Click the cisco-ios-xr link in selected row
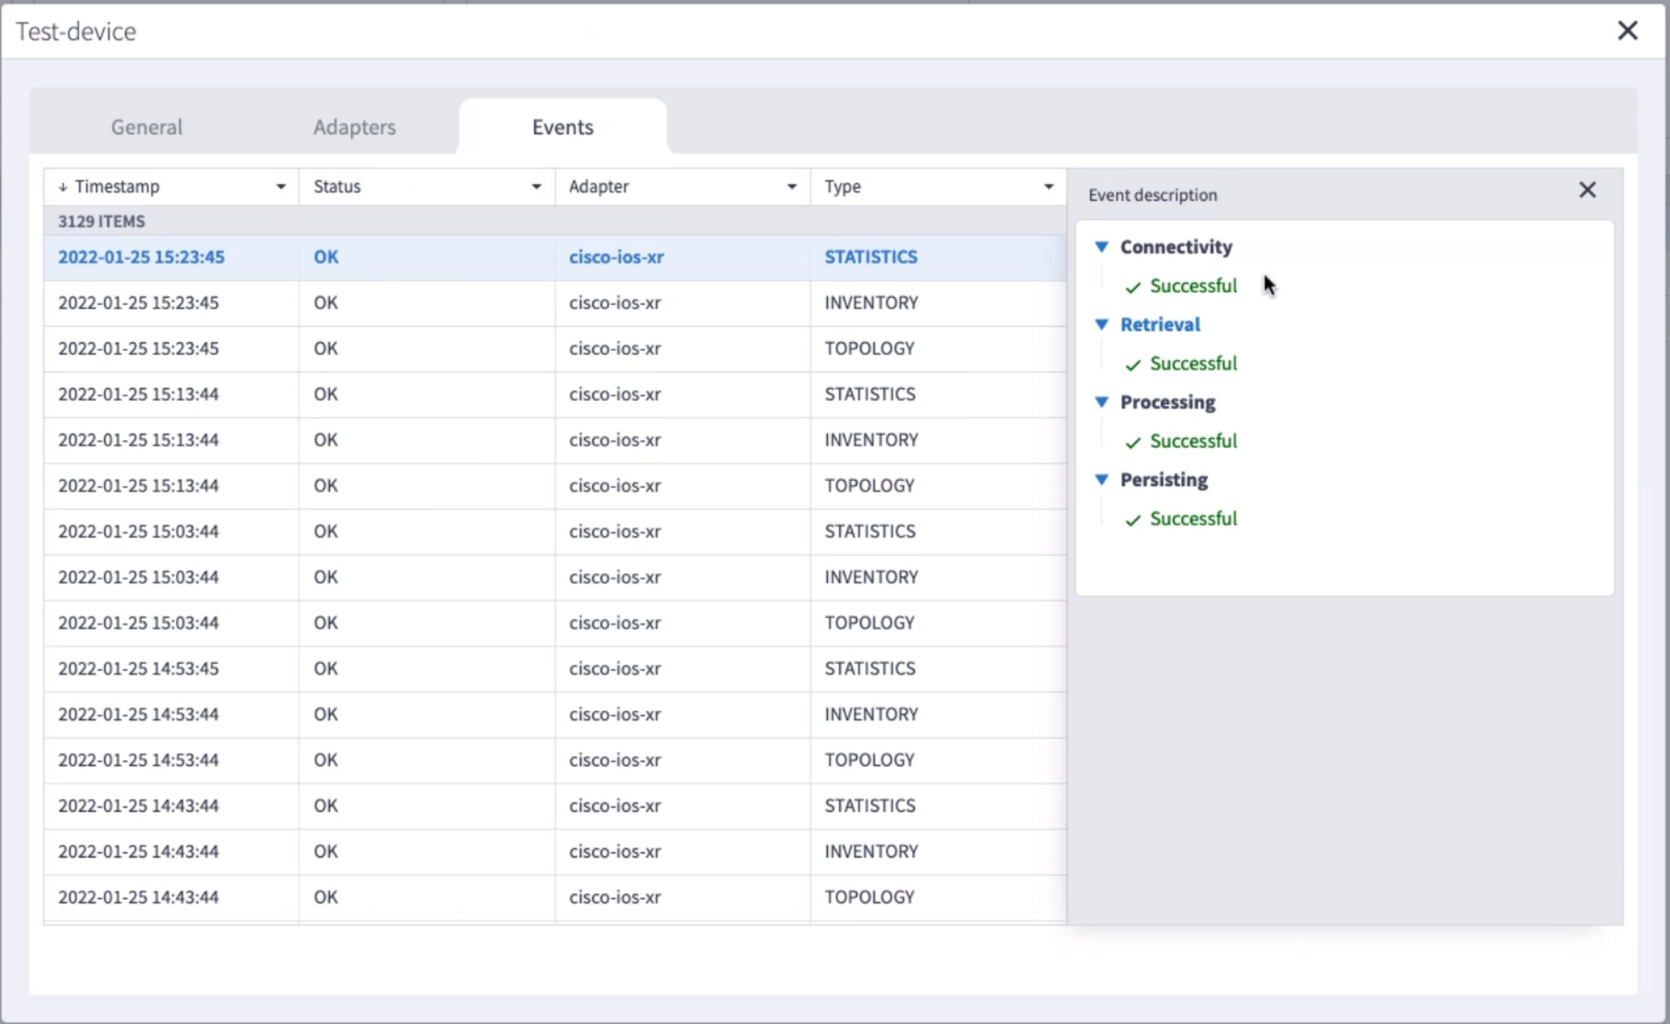 [616, 257]
